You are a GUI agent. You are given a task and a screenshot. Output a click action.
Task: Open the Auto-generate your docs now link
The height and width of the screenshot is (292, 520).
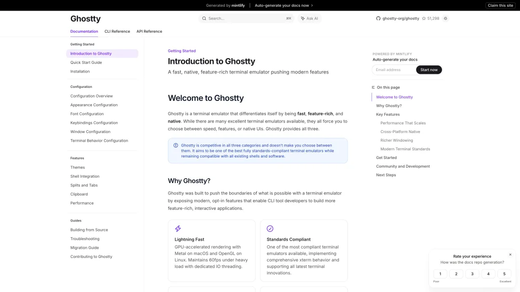284,5
